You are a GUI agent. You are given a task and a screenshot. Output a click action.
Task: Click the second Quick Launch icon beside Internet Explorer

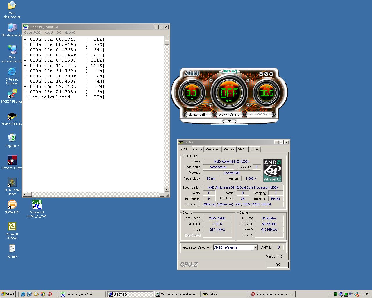click(x=29, y=294)
